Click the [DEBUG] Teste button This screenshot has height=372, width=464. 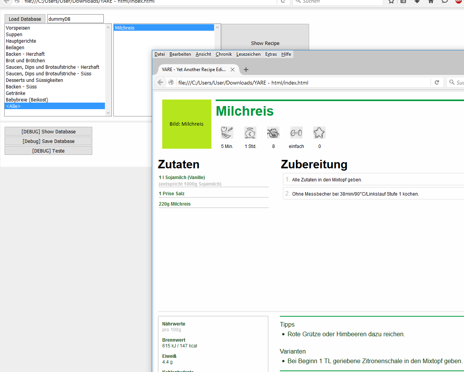click(48, 151)
